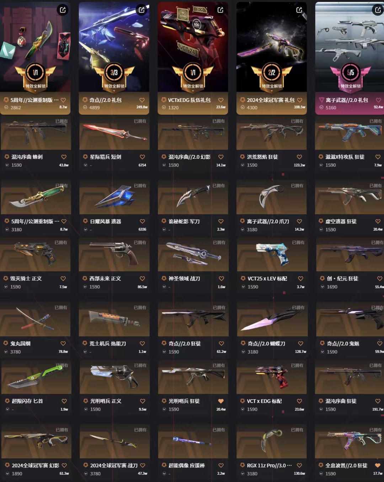The width and height of the screenshot is (384, 482).
Task: Click share icon on 2024全球冠军赛 礼包 card
Action: tap(299, 10)
